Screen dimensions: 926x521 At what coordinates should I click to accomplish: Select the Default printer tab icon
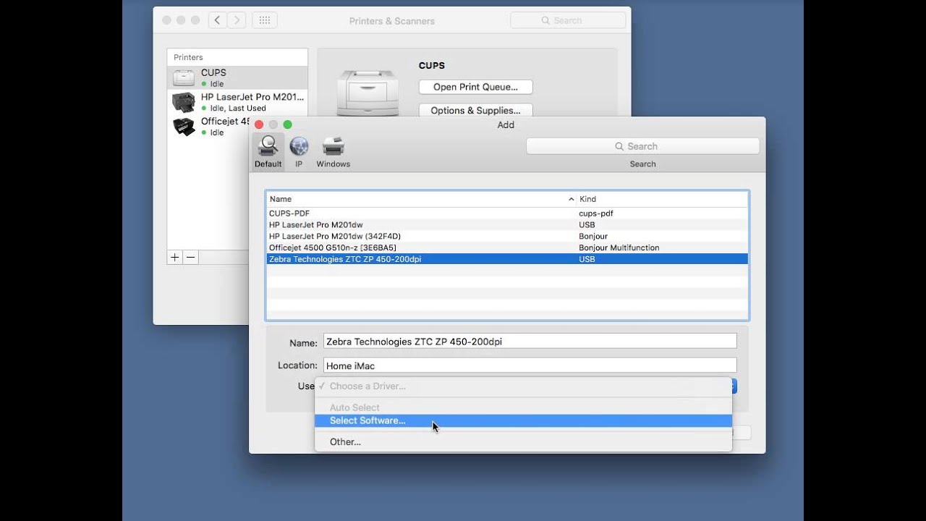(268, 152)
